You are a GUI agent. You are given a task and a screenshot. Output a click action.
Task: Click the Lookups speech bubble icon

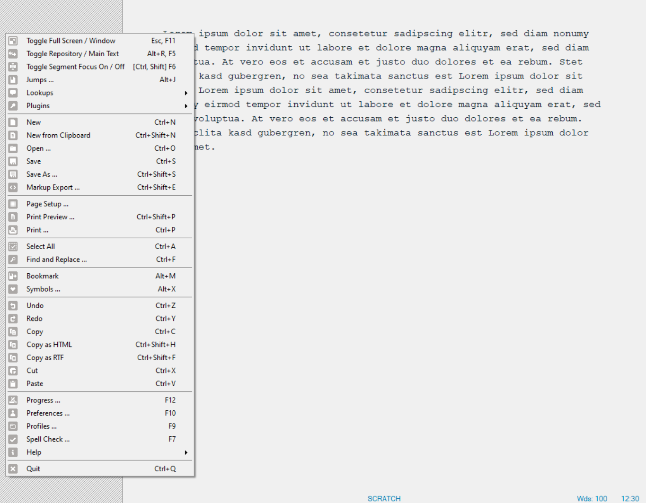(13, 93)
